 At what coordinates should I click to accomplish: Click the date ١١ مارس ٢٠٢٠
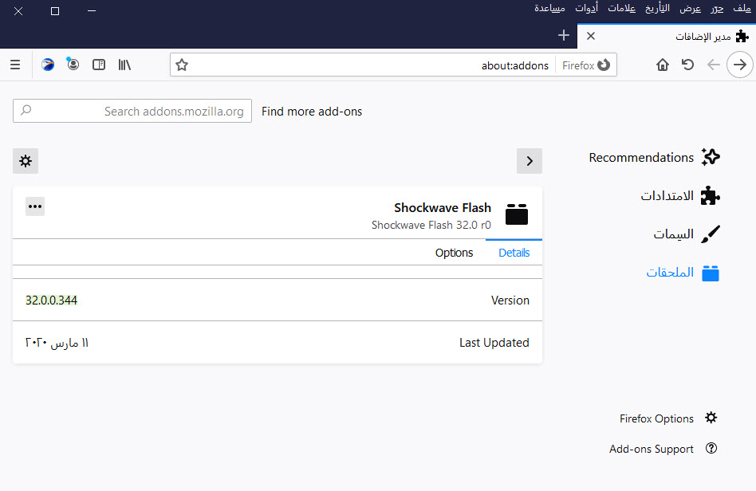(57, 343)
